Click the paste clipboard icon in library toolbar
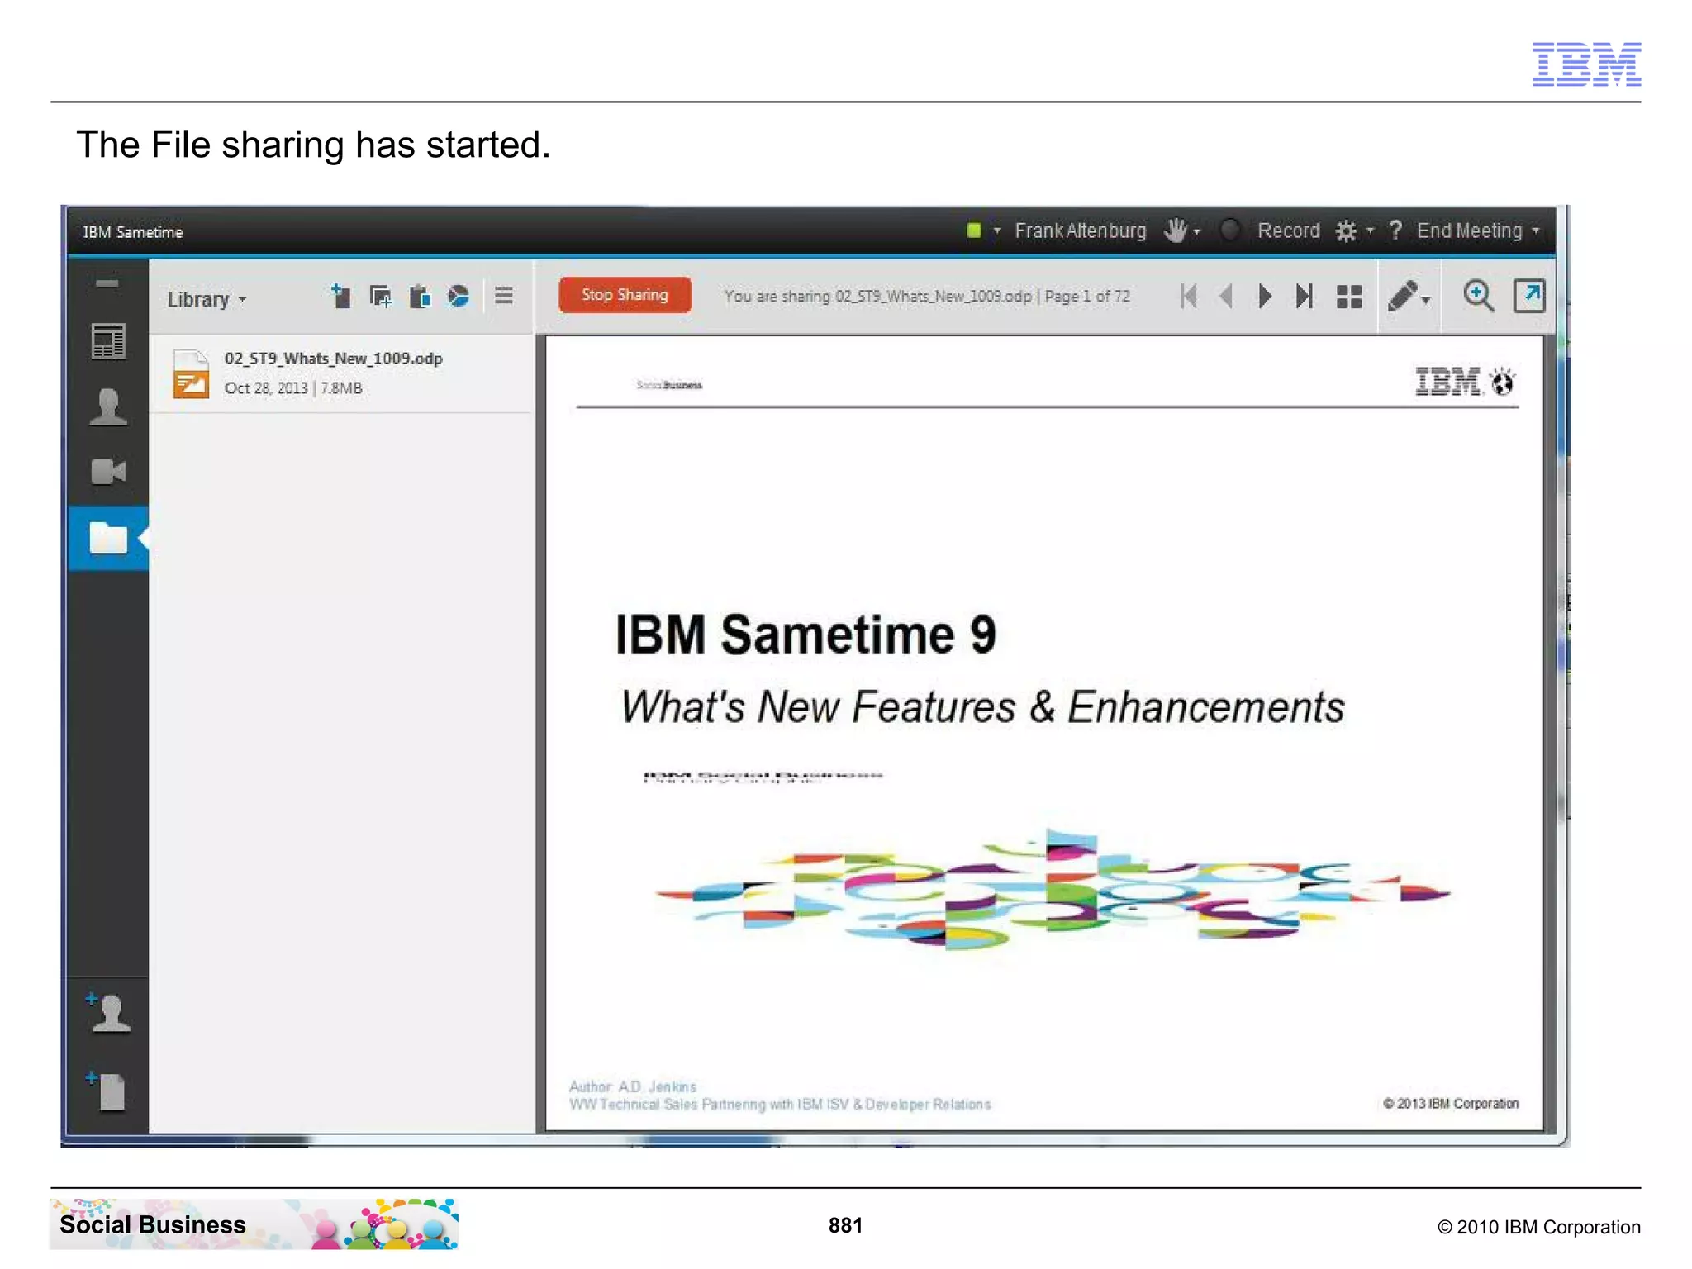The image size is (1692, 1269). coord(420,296)
